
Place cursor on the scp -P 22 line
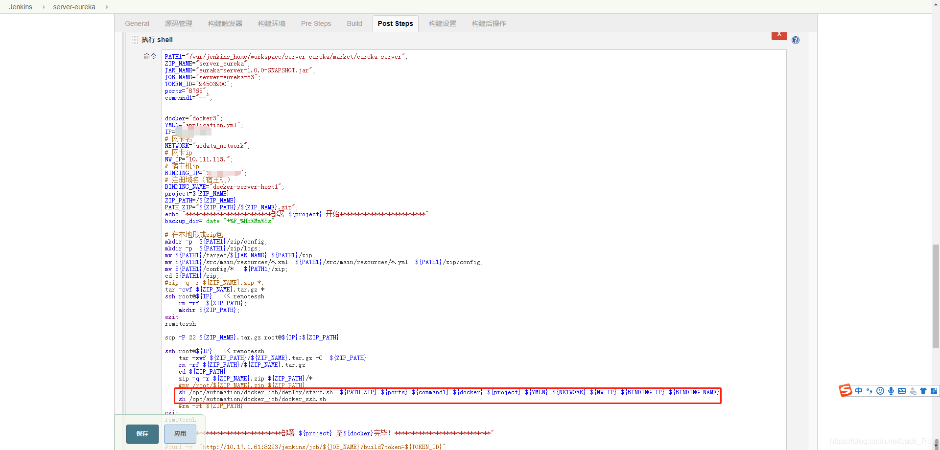252,337
